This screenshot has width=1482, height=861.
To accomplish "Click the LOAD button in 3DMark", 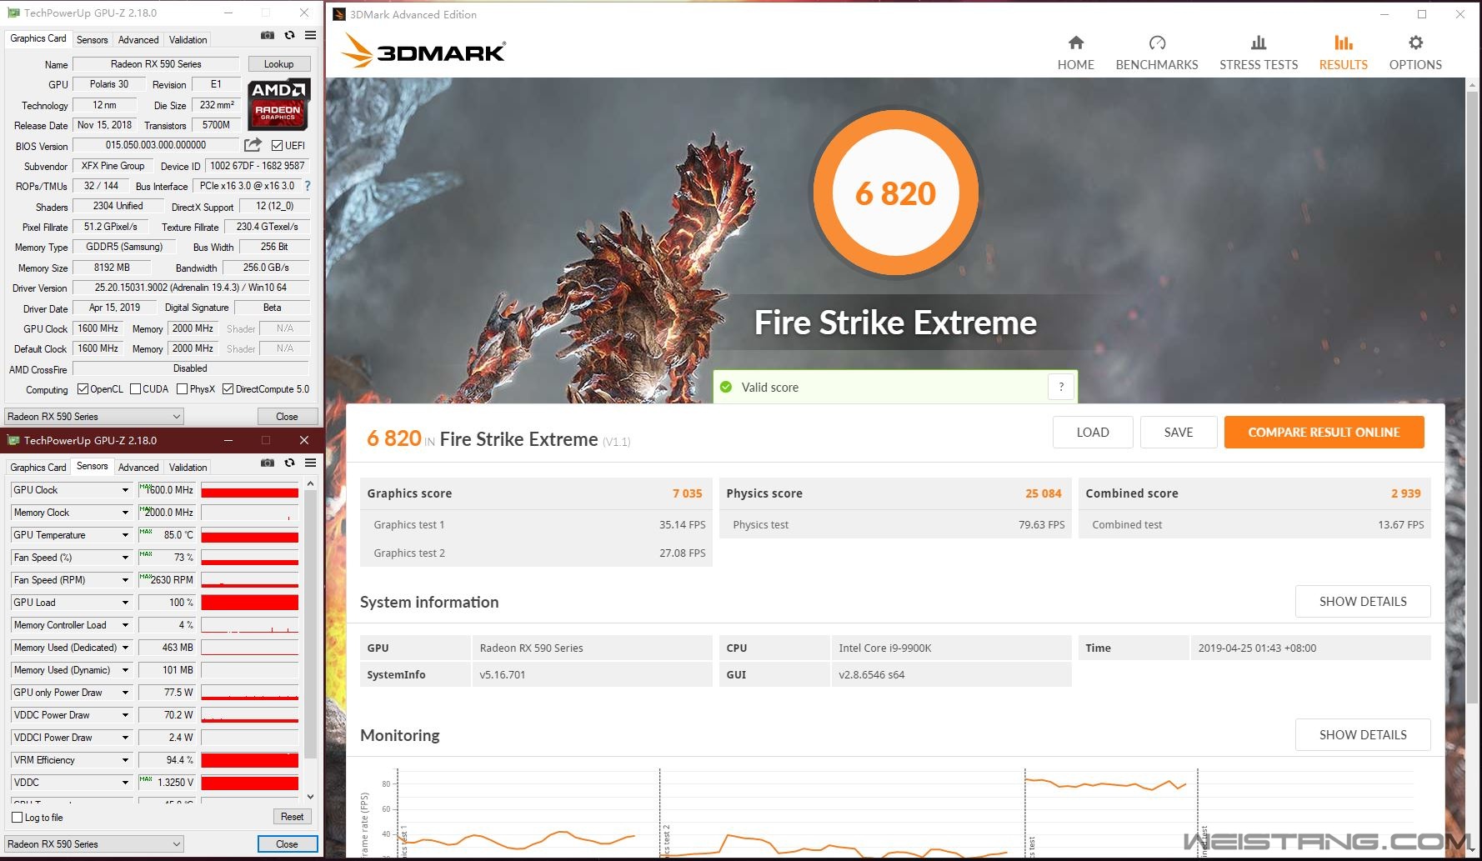I will [x=1093, y=432].
